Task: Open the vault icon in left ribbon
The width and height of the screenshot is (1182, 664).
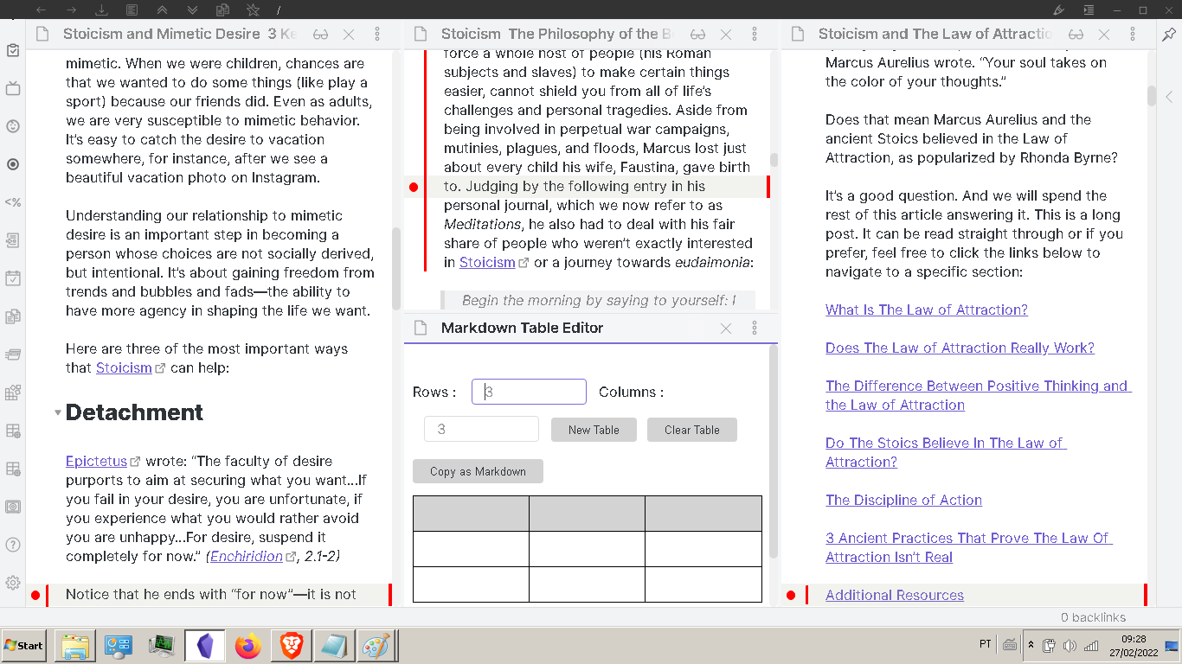Action: (x=13, y=507)
